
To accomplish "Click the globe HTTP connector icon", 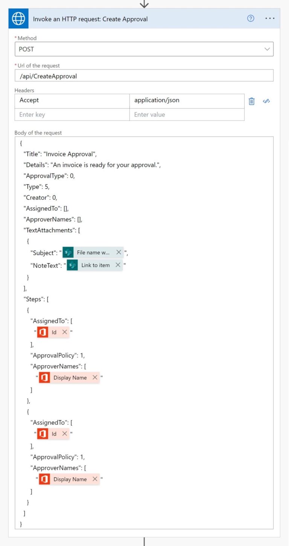I will pos(18,18).
